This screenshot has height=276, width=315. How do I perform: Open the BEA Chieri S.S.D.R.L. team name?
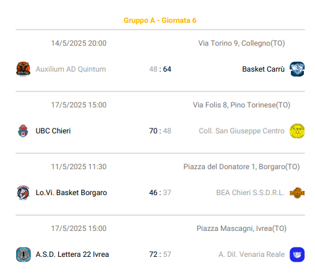click(x=251, y=193)
